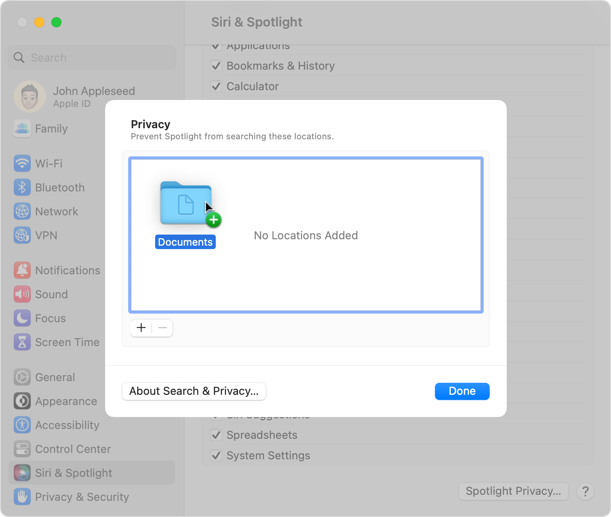611x517 pixels.
Task: Click the Apple ID text
Action: (x=72, y=104)
